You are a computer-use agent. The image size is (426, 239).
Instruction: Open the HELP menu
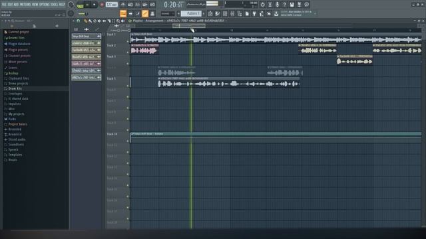point(62,5)
